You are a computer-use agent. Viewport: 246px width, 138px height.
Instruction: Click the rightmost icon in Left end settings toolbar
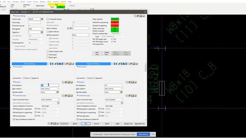click(73, 64)
